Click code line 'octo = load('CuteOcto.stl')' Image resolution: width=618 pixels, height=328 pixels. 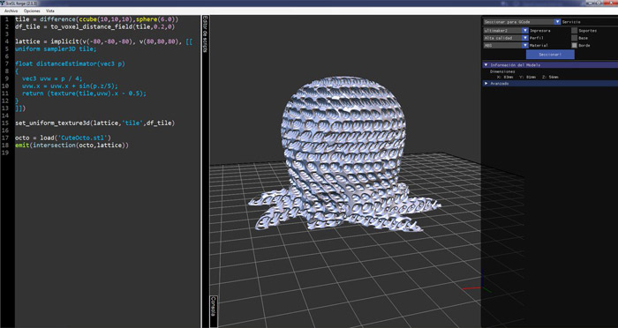[x=63, y=138]
